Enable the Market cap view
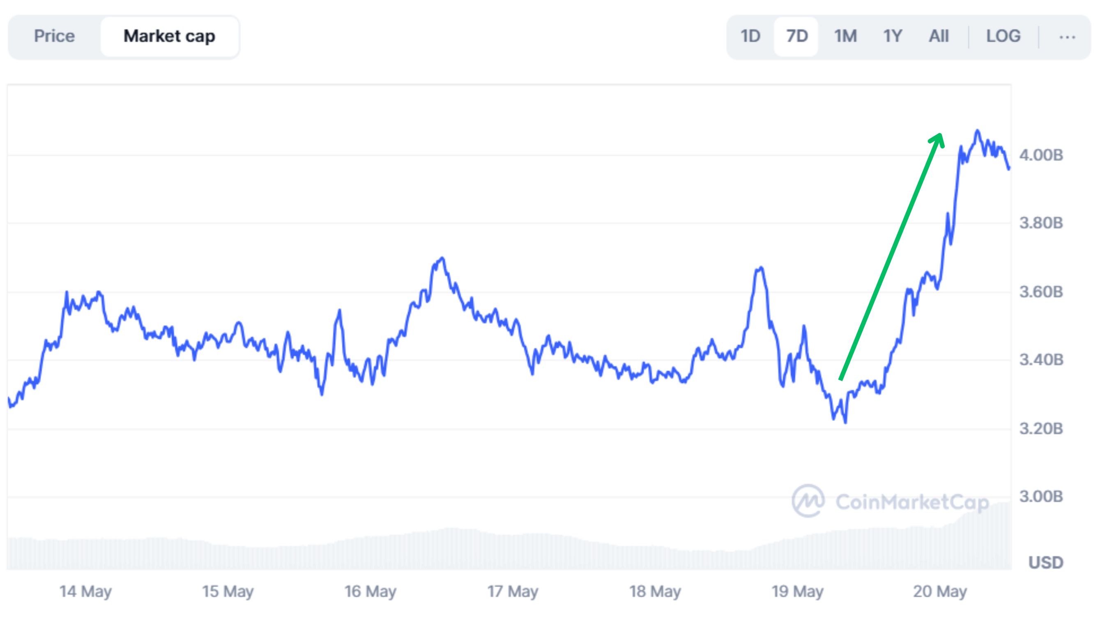1098x624 pixels. pyautogui.click(x=170, y=36)
